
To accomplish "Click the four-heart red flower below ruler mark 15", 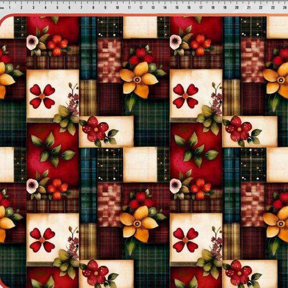I will pos(185,96).
